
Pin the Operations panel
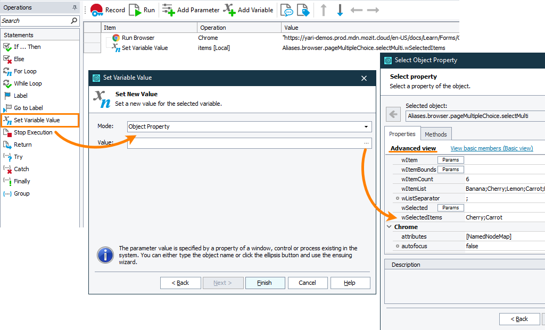point(75,8)
